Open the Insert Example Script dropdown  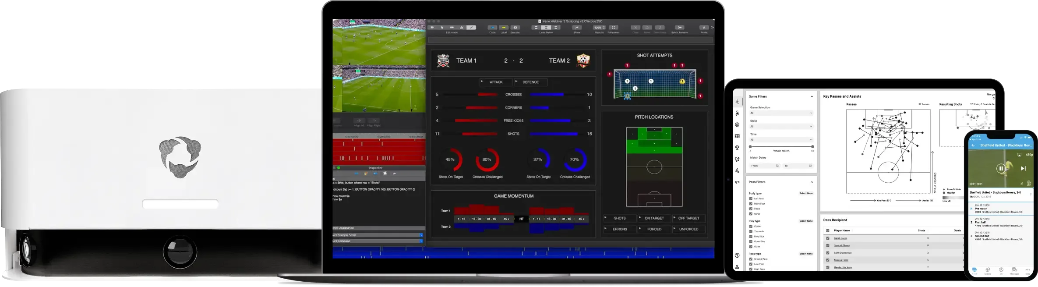[378, 235]
